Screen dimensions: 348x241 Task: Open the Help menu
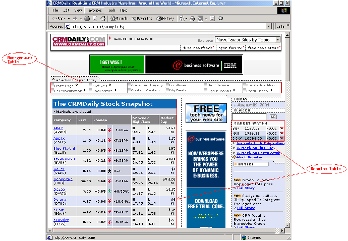click(x=124, y=10)
